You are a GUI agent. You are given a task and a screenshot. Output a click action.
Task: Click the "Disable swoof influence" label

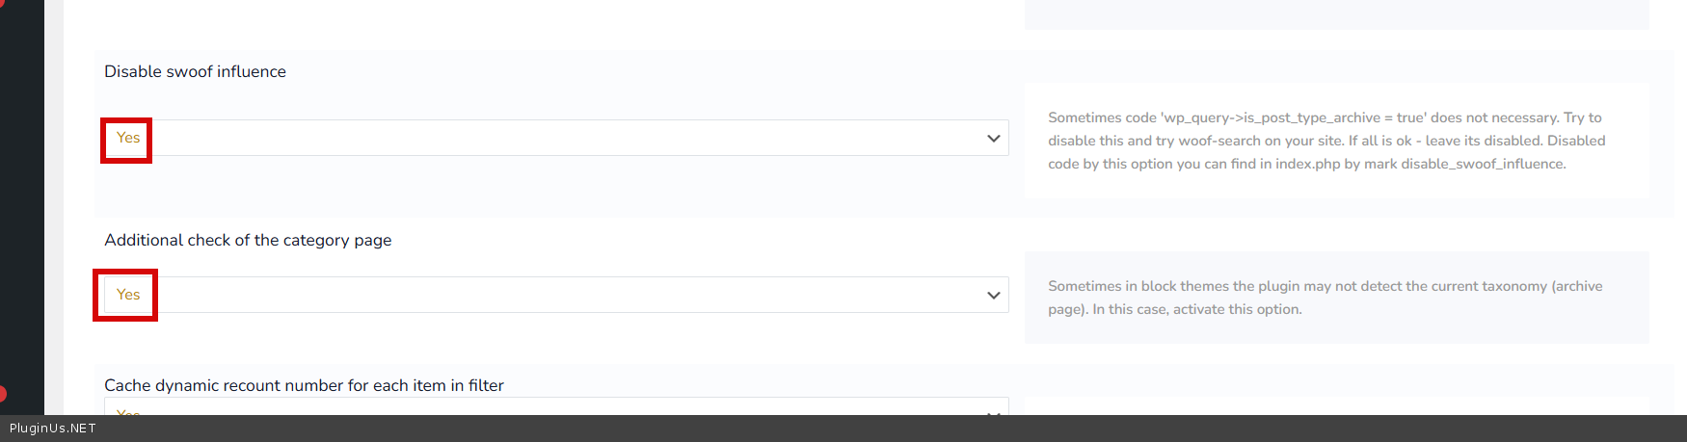[x=195, y=71]
